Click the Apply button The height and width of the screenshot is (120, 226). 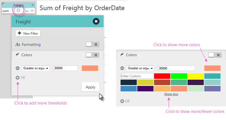[x=90, y=87]
